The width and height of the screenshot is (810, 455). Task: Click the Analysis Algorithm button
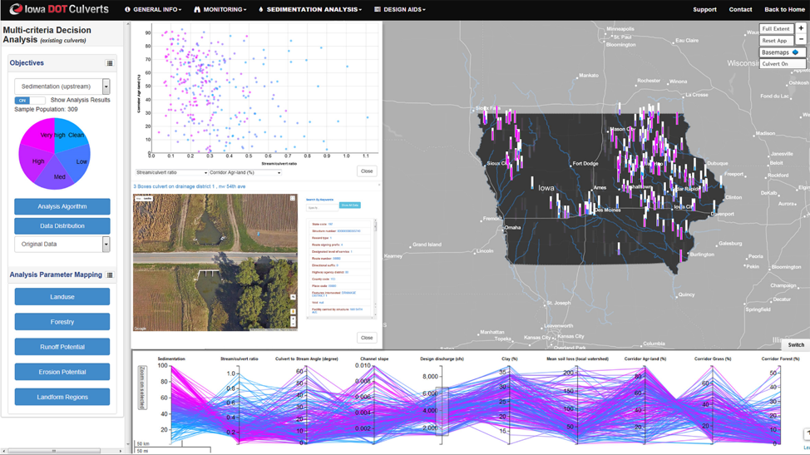click(x=62, y=206)
